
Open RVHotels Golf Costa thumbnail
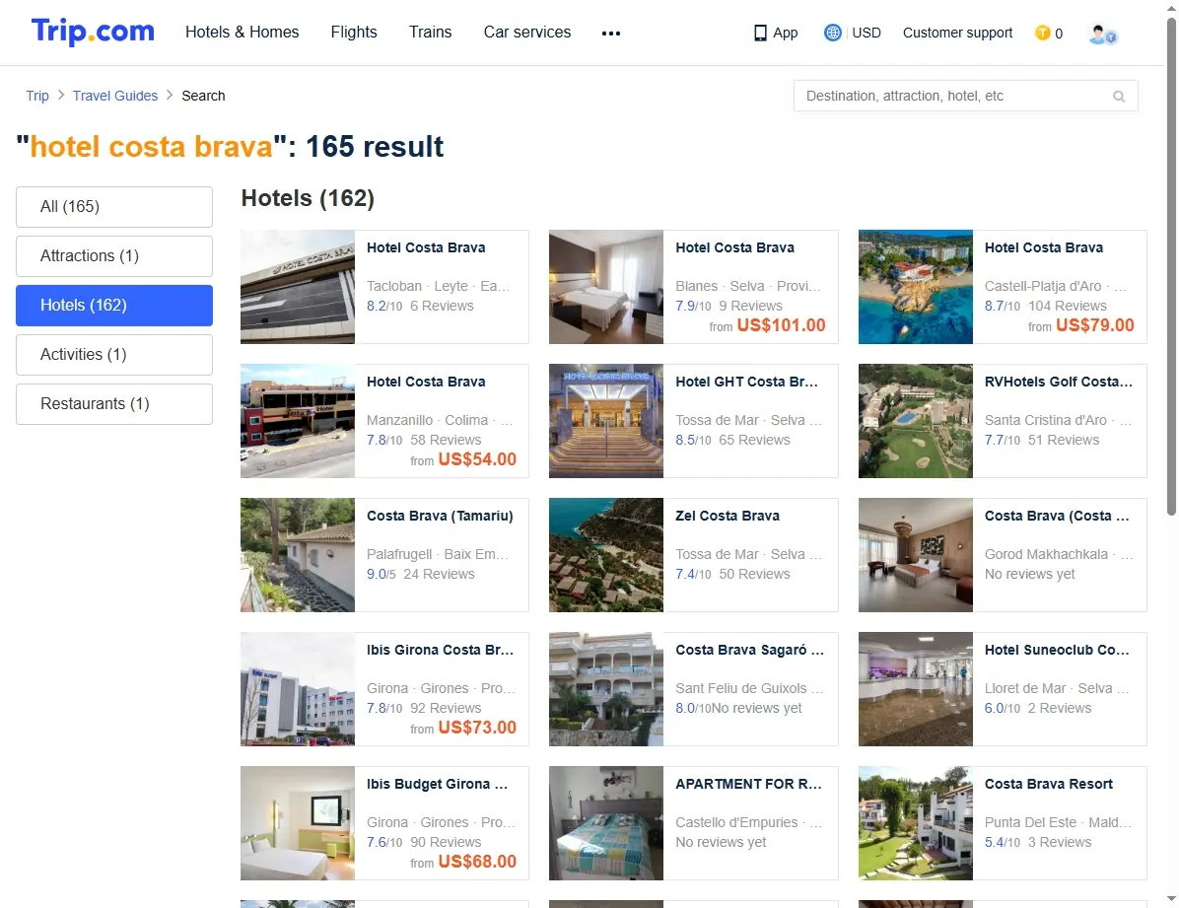915,421
